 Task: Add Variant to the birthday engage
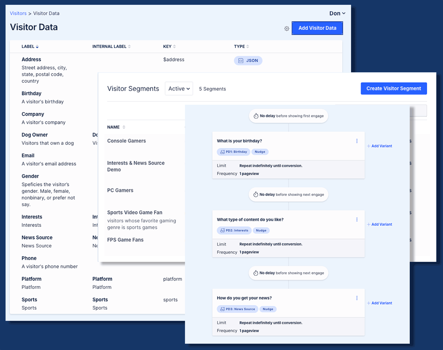[380, 146]
